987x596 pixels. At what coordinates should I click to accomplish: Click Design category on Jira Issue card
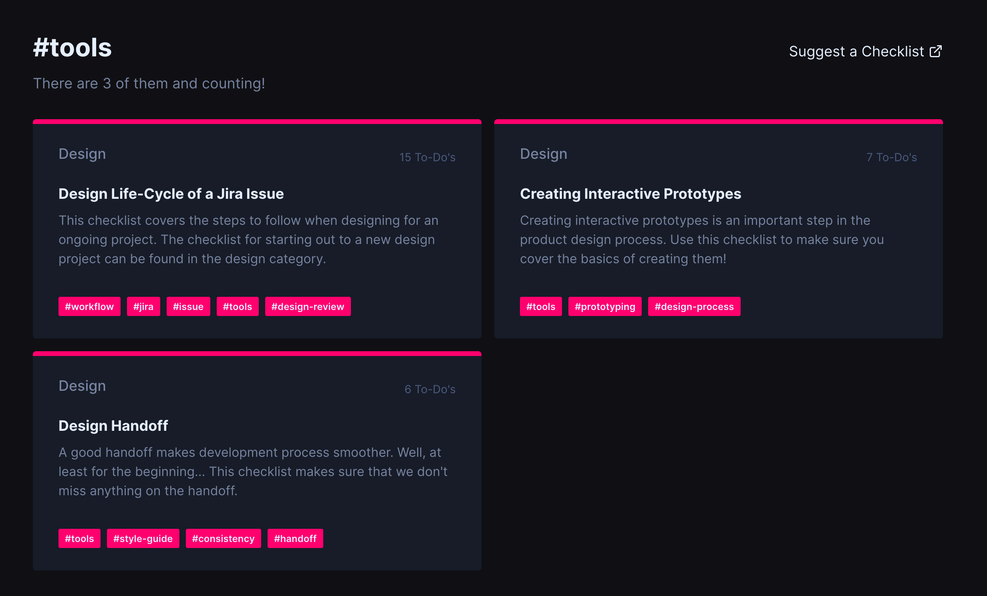[x=82, y=154]
